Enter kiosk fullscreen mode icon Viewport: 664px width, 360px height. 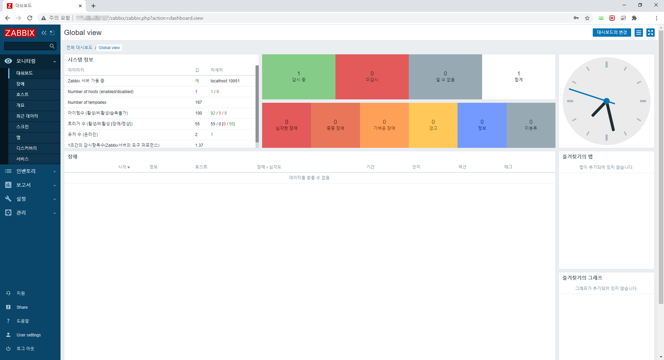651,33
